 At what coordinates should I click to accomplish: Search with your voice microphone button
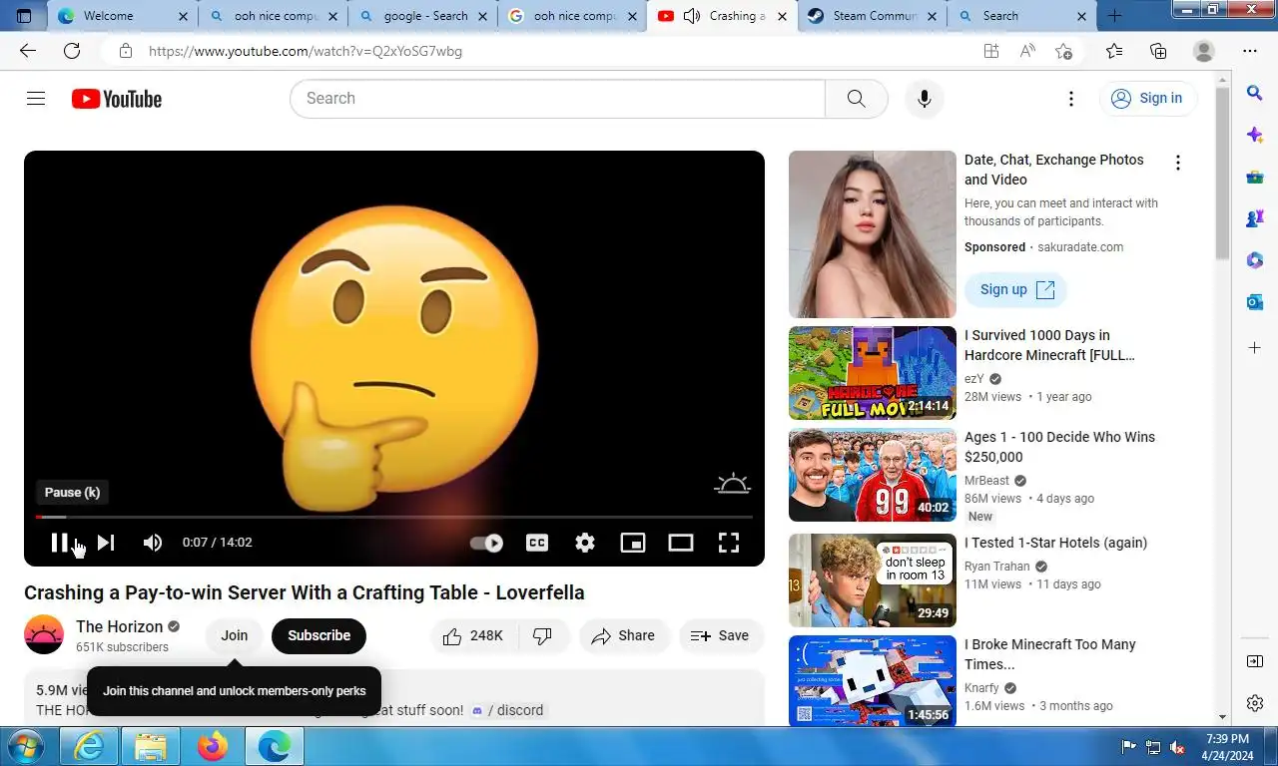(925, 99)
